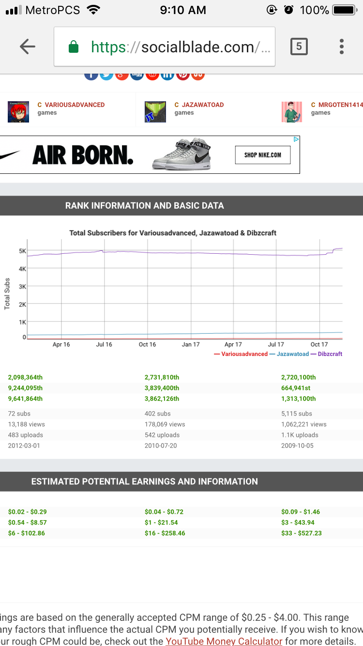Select the $0.04 - $0.72 earnings estimate
Image resolution: width=363 pixels, height=646 pixels.
pos(164,512)
